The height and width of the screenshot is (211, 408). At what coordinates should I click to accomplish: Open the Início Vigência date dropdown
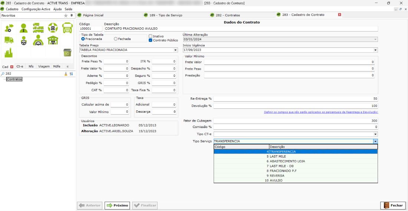(375, 50)
